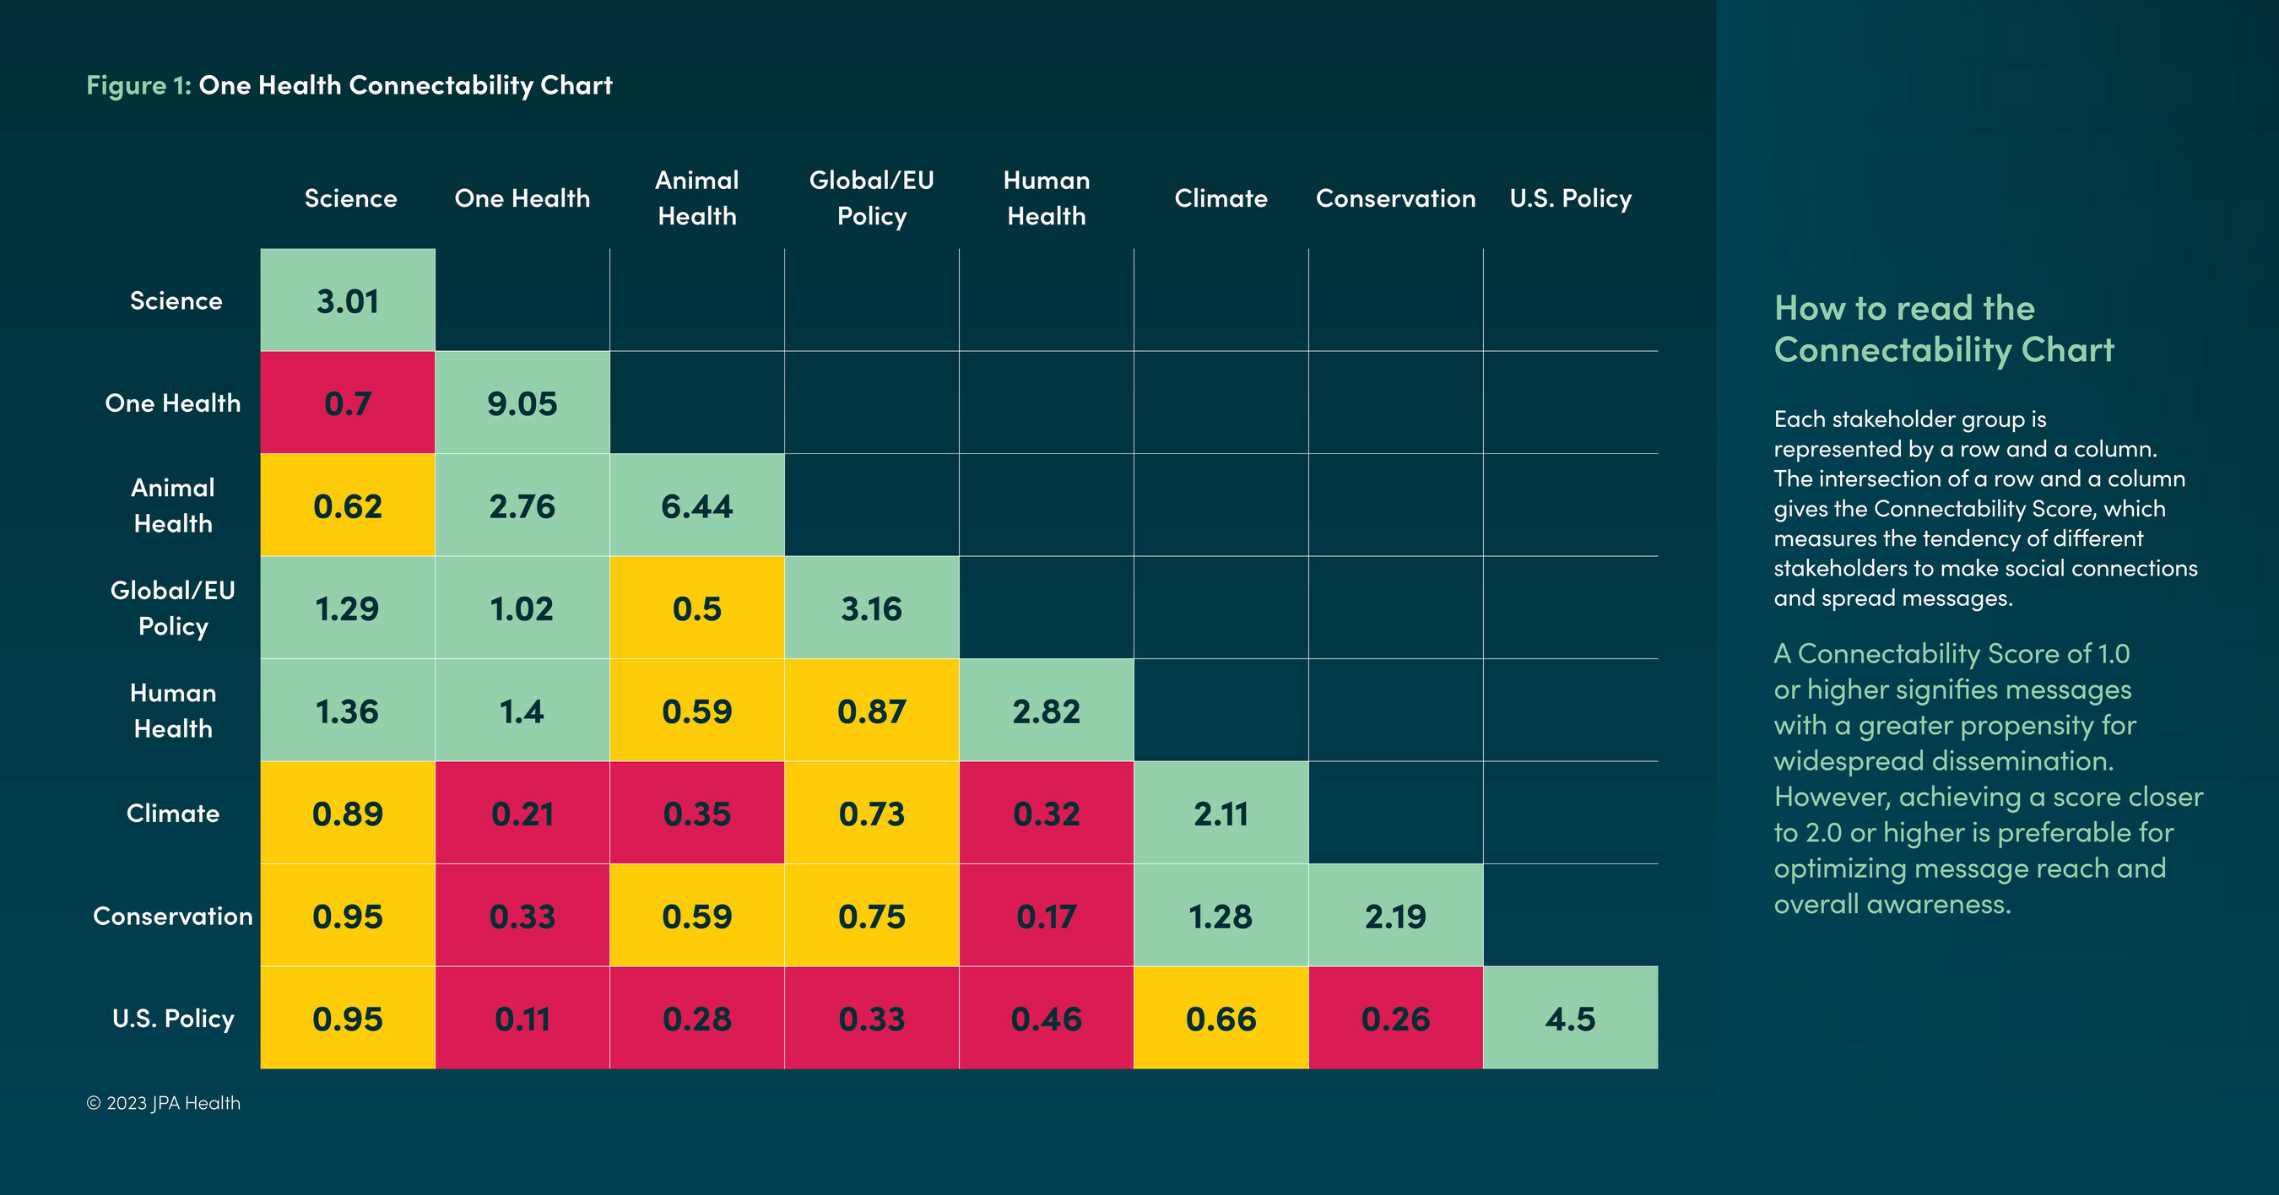Click the 2023 JPA Health copyright text
2279x1195 pixels.
(x=164, y=1103)
